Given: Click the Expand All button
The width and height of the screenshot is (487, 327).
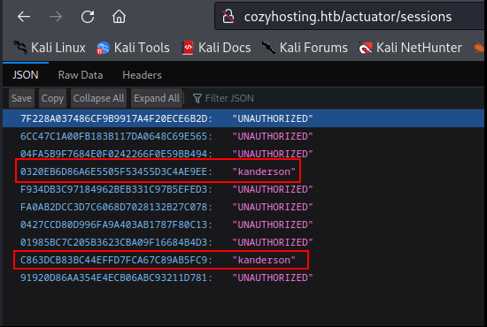Looking at the screenshot, I should (x=157, y=98).
